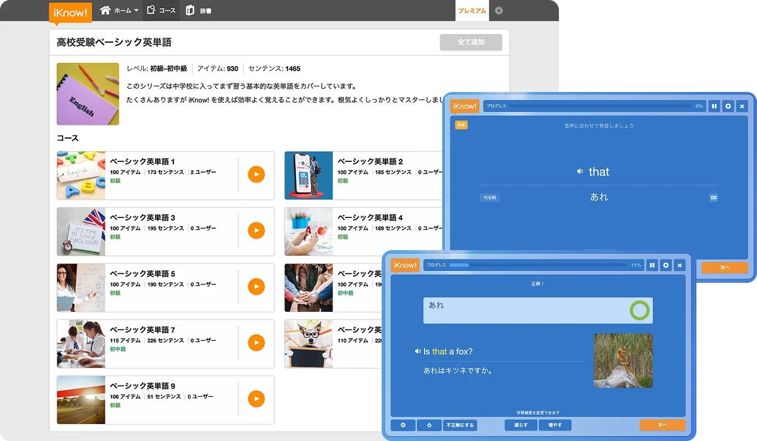Click the fox photo thumbnail
This screenshot has height=441, width=757.
pyautogui.click(x=623, y=360)
